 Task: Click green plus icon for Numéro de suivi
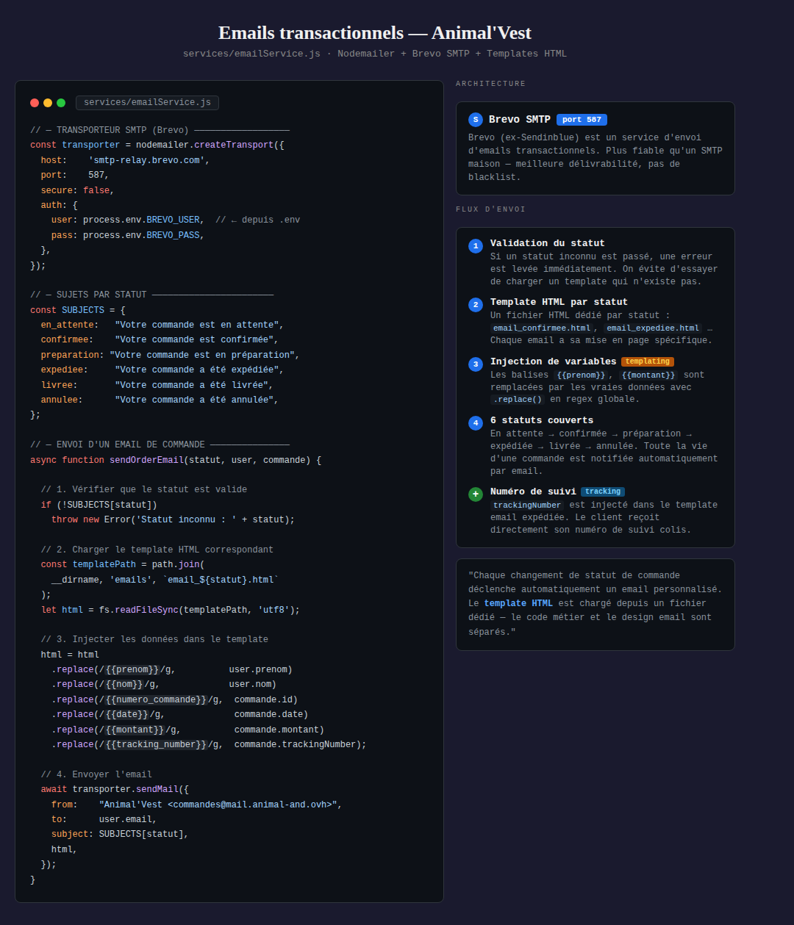pos(476,494)
